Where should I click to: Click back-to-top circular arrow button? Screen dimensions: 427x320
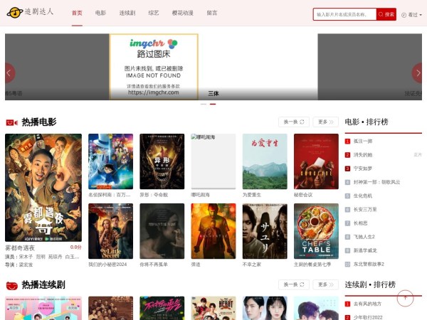pyautogui.click(x=405, y=298)
